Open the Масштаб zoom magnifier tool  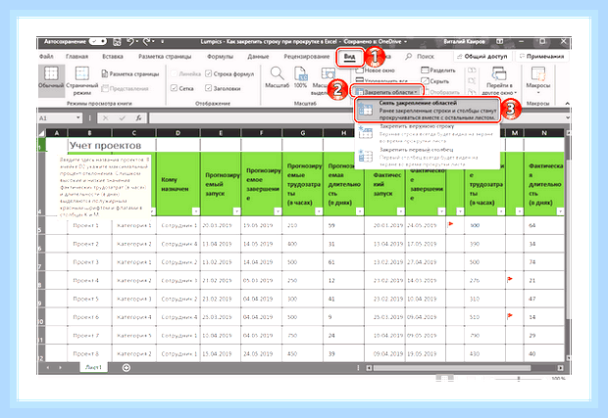277,77
